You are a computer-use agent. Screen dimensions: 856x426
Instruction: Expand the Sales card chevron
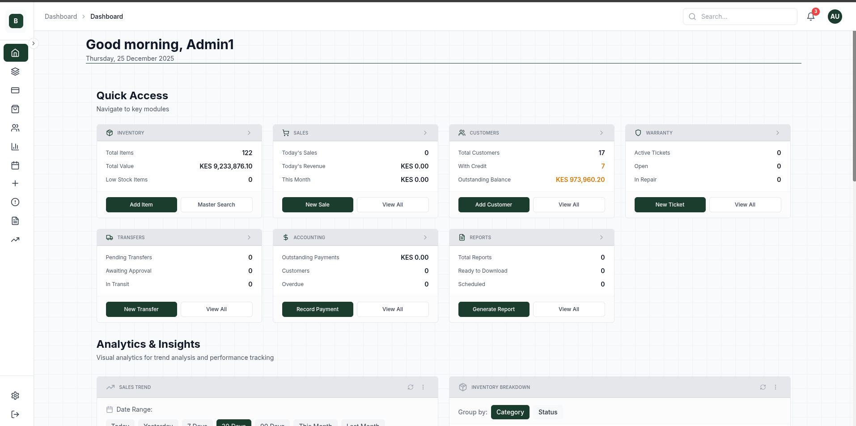(x=425, y=133)
